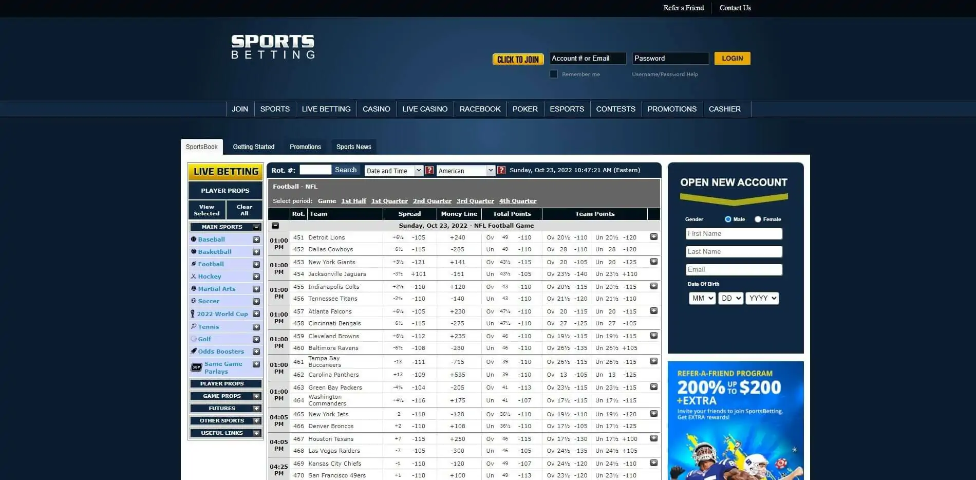
Task: Switch to the Sports News tab
Action: point(353,146)
